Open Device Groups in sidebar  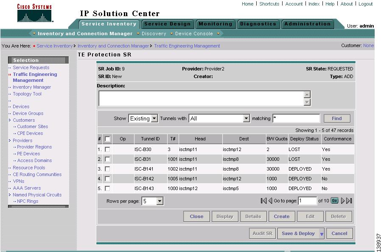coord(28,113)
